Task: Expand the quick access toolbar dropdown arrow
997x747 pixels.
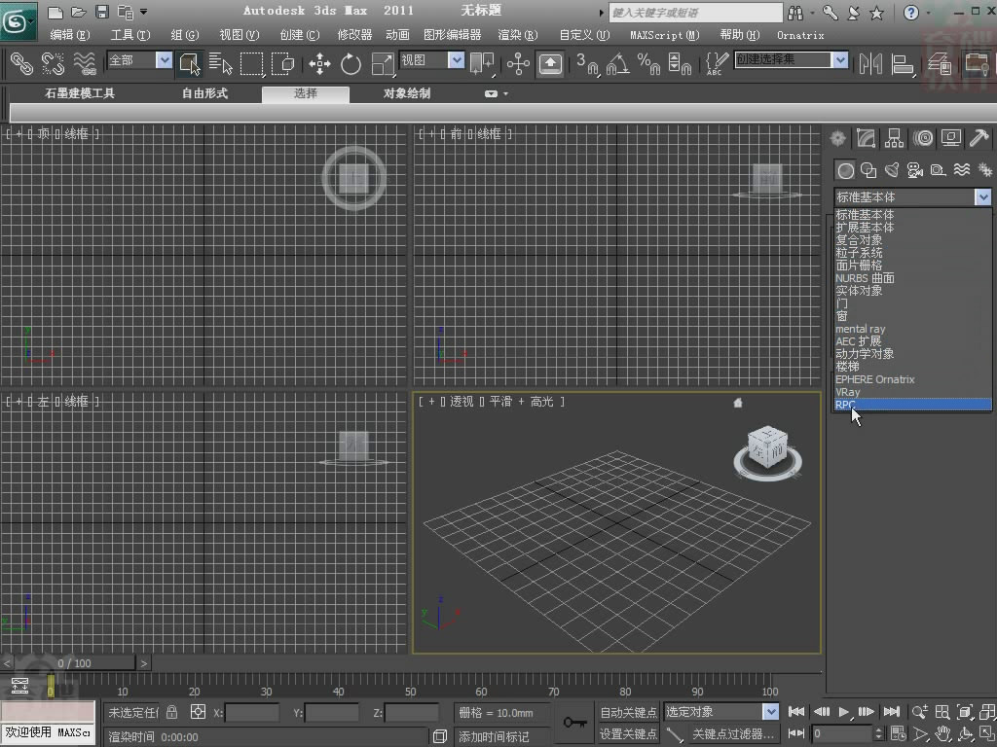Action: (x=144, y=12)
